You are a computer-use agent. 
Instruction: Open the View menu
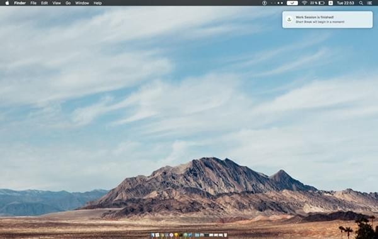(x=57, y=3)
